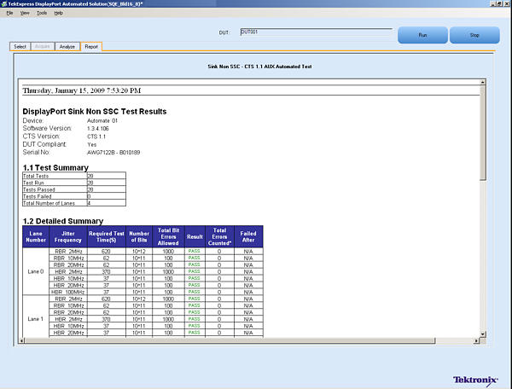
Task: Open the File menu
Action: (x=9, y=13)
